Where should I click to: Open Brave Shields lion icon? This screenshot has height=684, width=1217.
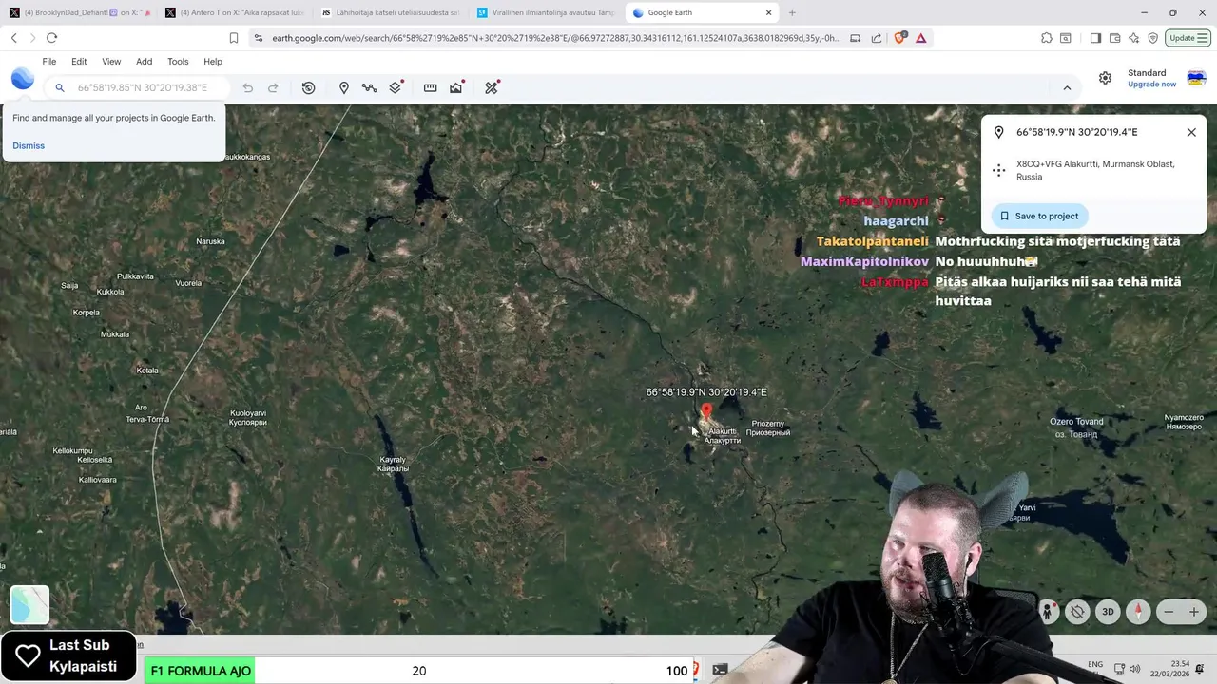(899, 38)
